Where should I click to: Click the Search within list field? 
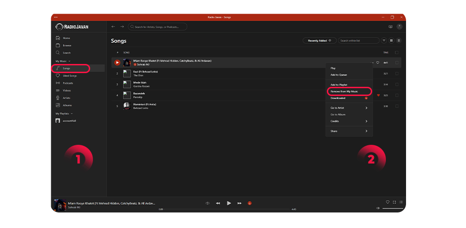pyautogui.click(x=358, y=41)
